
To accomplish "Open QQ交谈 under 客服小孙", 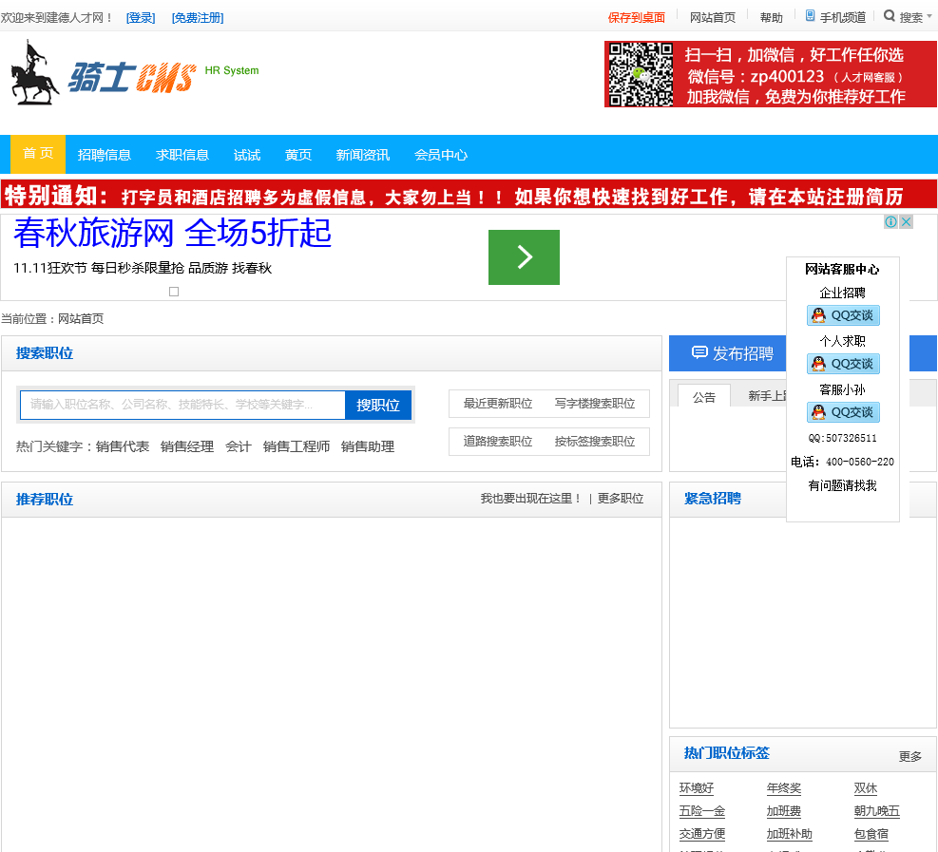I will click(x=843, y=412).
